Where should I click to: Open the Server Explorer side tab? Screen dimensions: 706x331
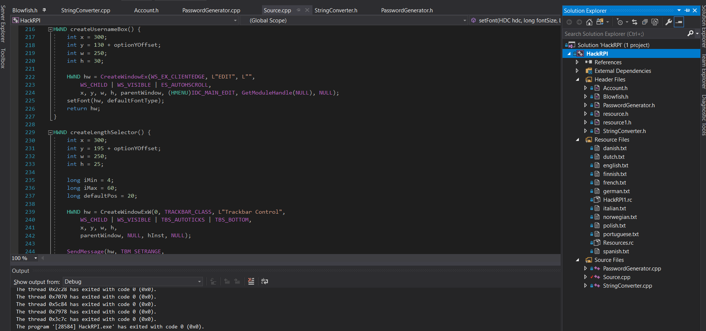[3, 24]
